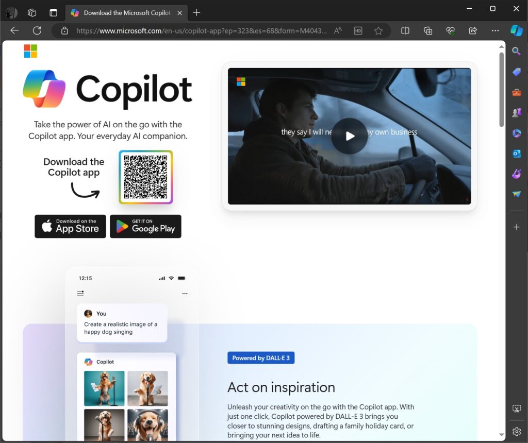Click the Get it on Google Play badge

click(x=145, y=226)
